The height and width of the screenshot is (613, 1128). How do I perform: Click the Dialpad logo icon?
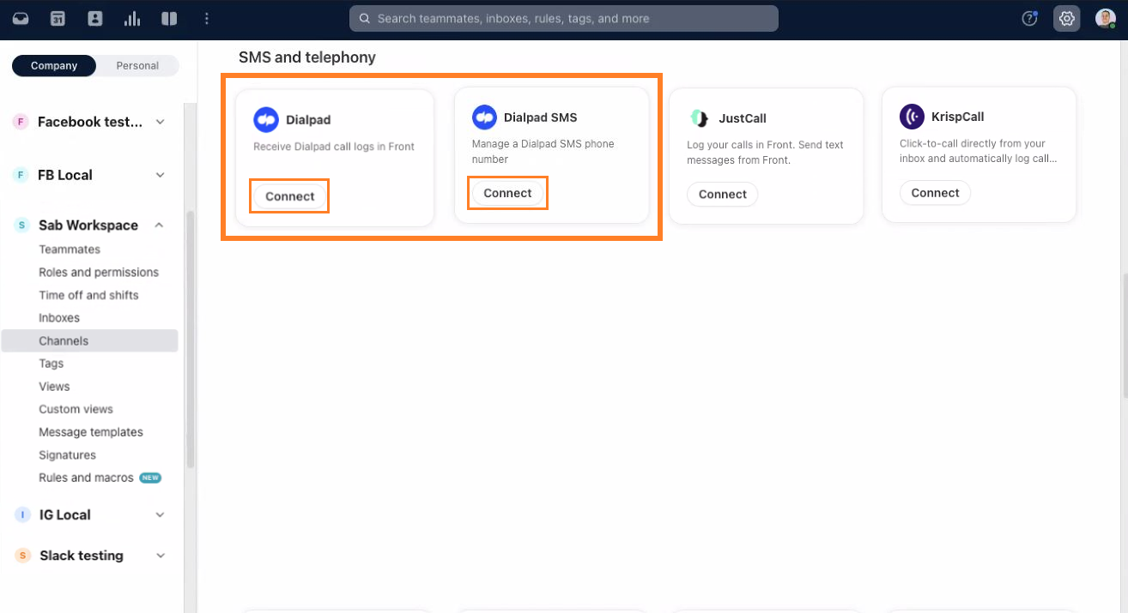click(266, 120)
